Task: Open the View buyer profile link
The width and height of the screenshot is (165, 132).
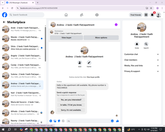Action: click(x=93, y=77)
